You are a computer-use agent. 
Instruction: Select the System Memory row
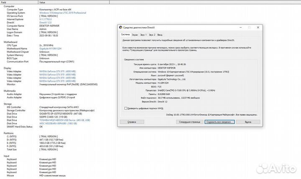32,55
